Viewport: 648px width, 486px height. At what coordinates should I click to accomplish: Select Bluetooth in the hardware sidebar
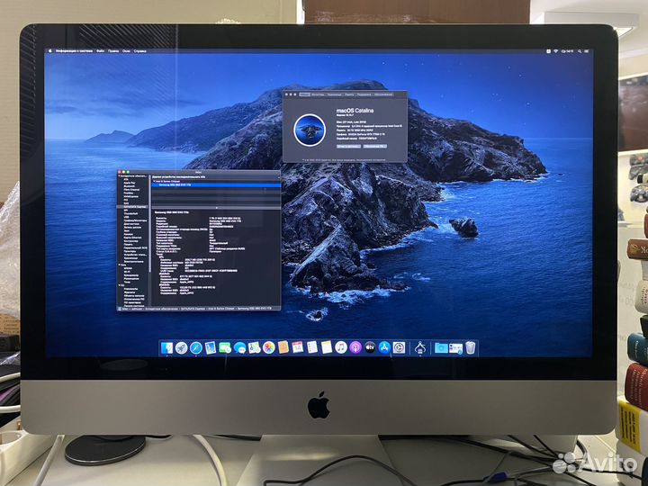pyautogui.click(x=130, y=186)
